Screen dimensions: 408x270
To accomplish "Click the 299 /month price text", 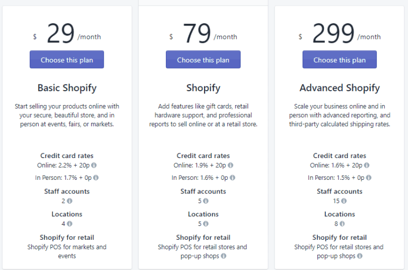I will click(x=340, y=33).
